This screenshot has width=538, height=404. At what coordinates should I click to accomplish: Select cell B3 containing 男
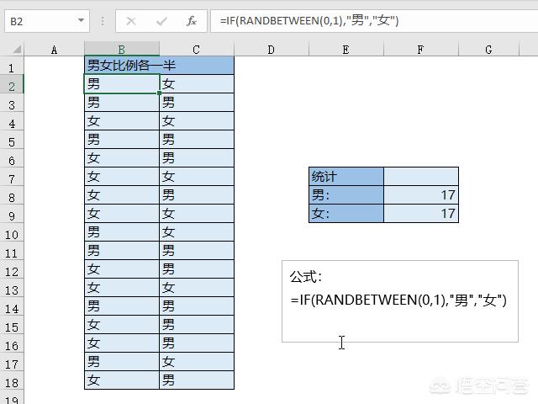tap(122, 103)
